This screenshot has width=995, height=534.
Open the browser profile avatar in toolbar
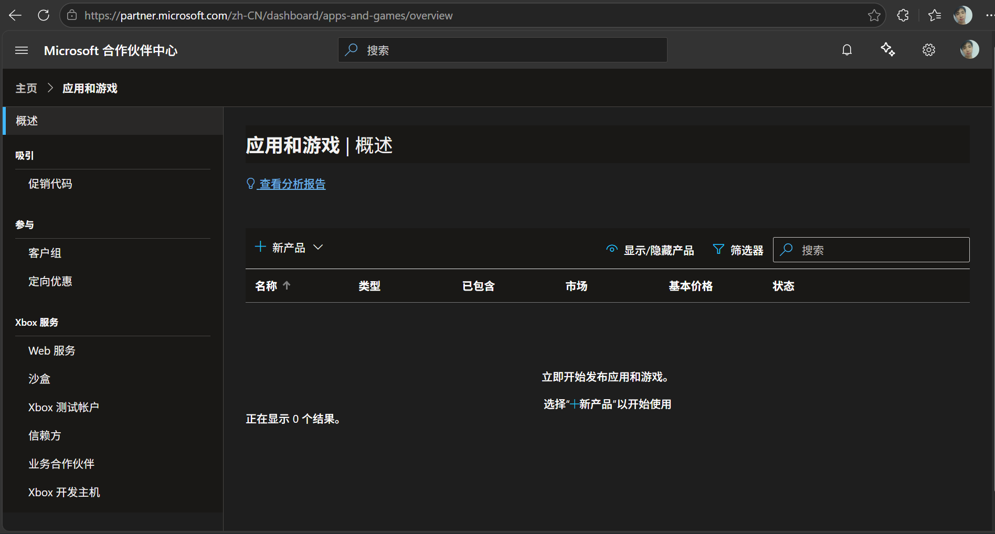point(962,16)
